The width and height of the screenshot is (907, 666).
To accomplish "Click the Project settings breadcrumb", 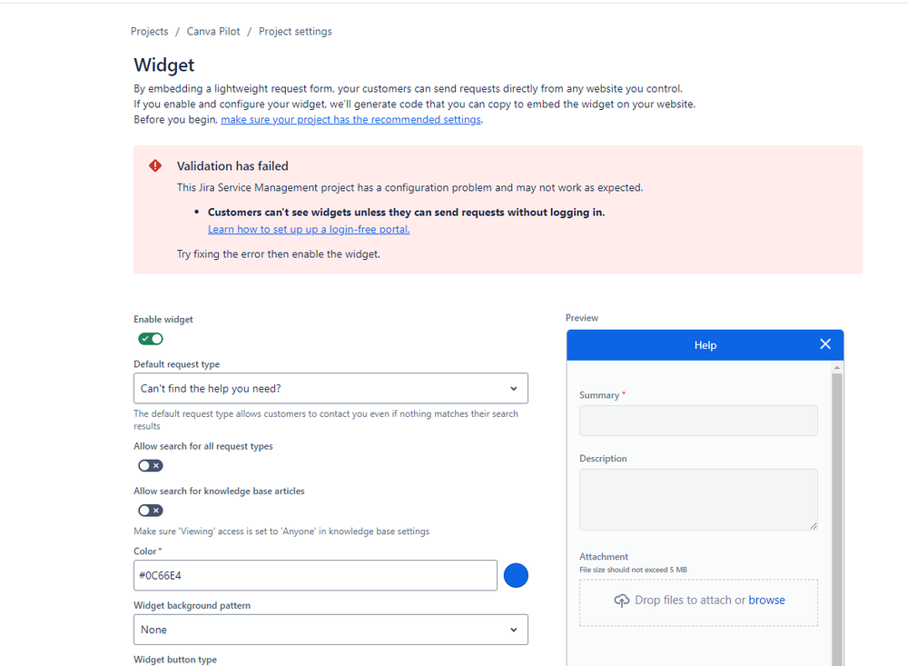I will click(295, 31).
